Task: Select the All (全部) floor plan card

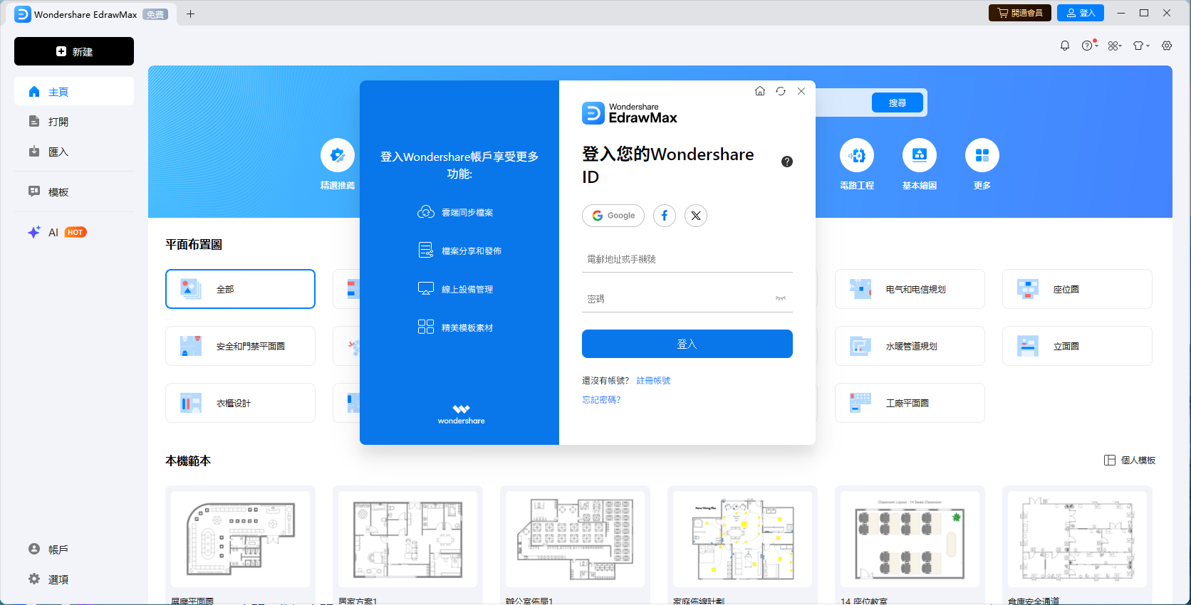Action: (x=240, y=289)
